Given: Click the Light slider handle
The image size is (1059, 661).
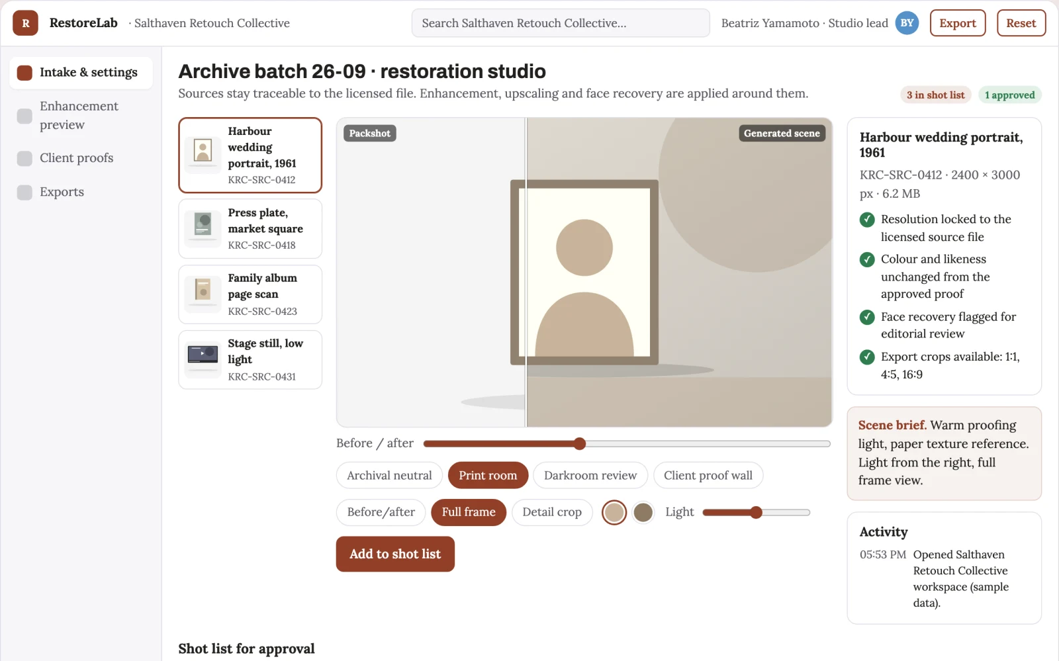Looking at the screenshot, I should [x=756, y=512].
